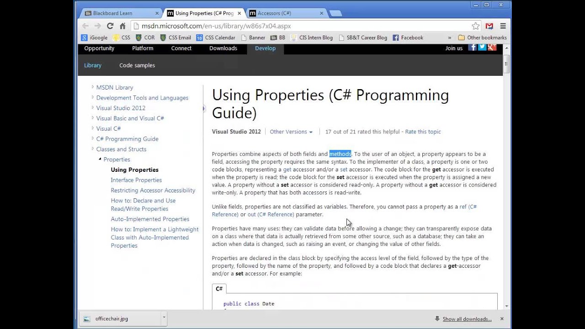Reload the MSDN page
The width and height of the screenshot is (585, 329).
pos(110,26)
